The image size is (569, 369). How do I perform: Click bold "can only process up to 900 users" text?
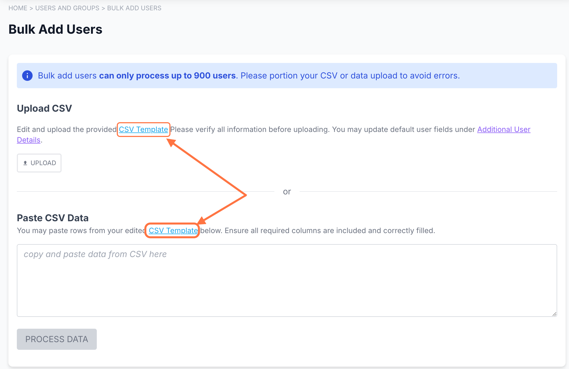point(167,76)
